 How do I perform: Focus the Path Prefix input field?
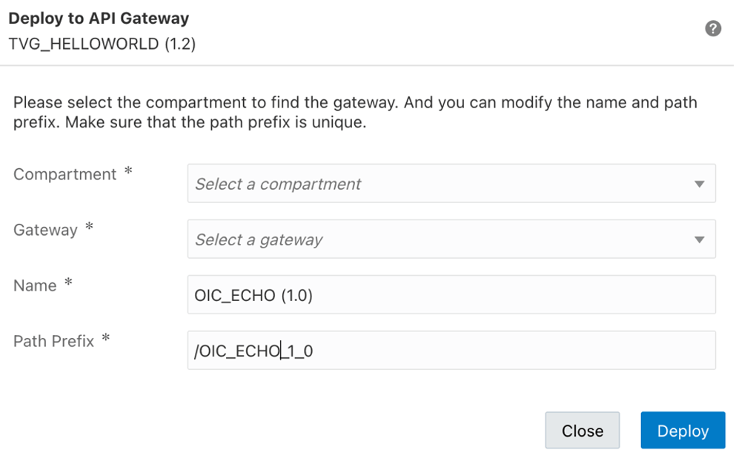(451, 350)
